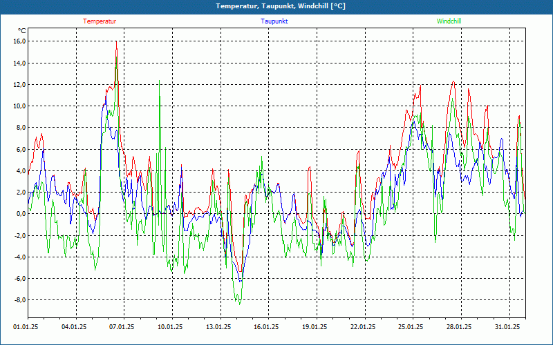
Task: Click the blue Taupunkt legend label
Action: click(274, 21)
